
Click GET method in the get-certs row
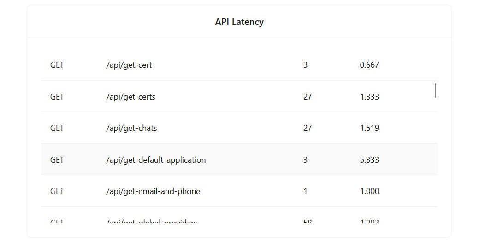pos(57,97)
